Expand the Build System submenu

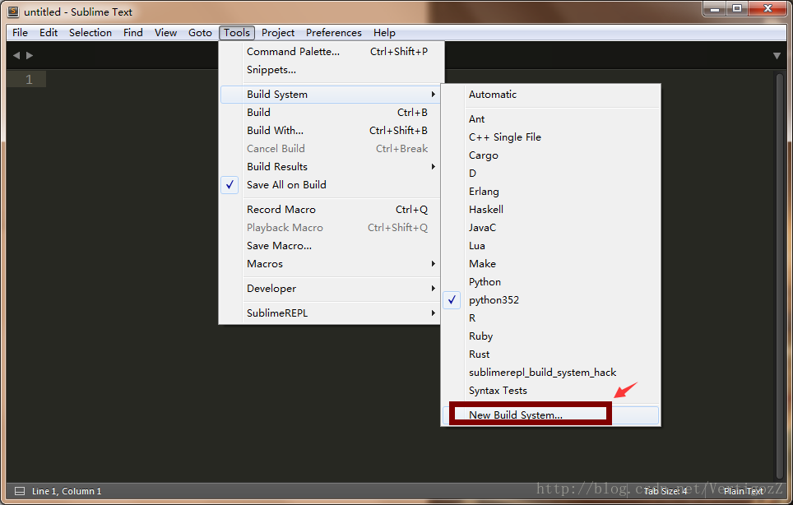tap(331, 95)
